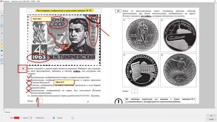The image size is (217, 122).
Task: Click the М.Н. ТУХАЧЕВСКИЙ caption on stamp
Action: coord(72,57)
